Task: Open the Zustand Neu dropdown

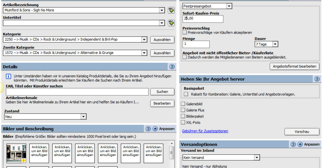Action: [x=83, y=117]
